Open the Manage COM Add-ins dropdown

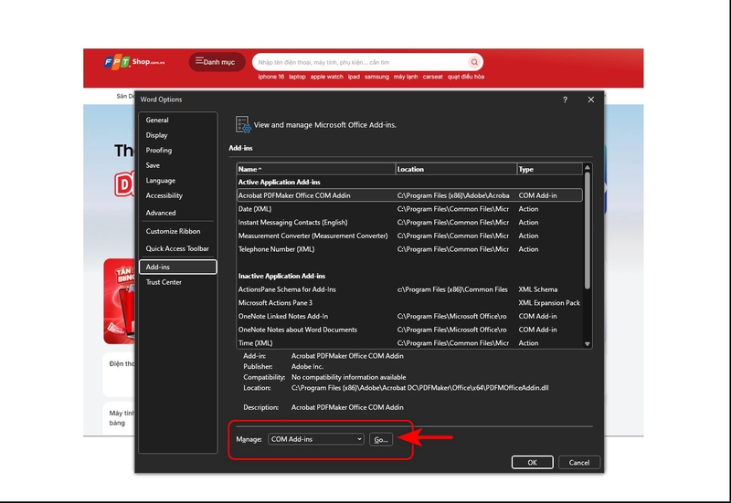pyautogui.click(x=316, y=439)
